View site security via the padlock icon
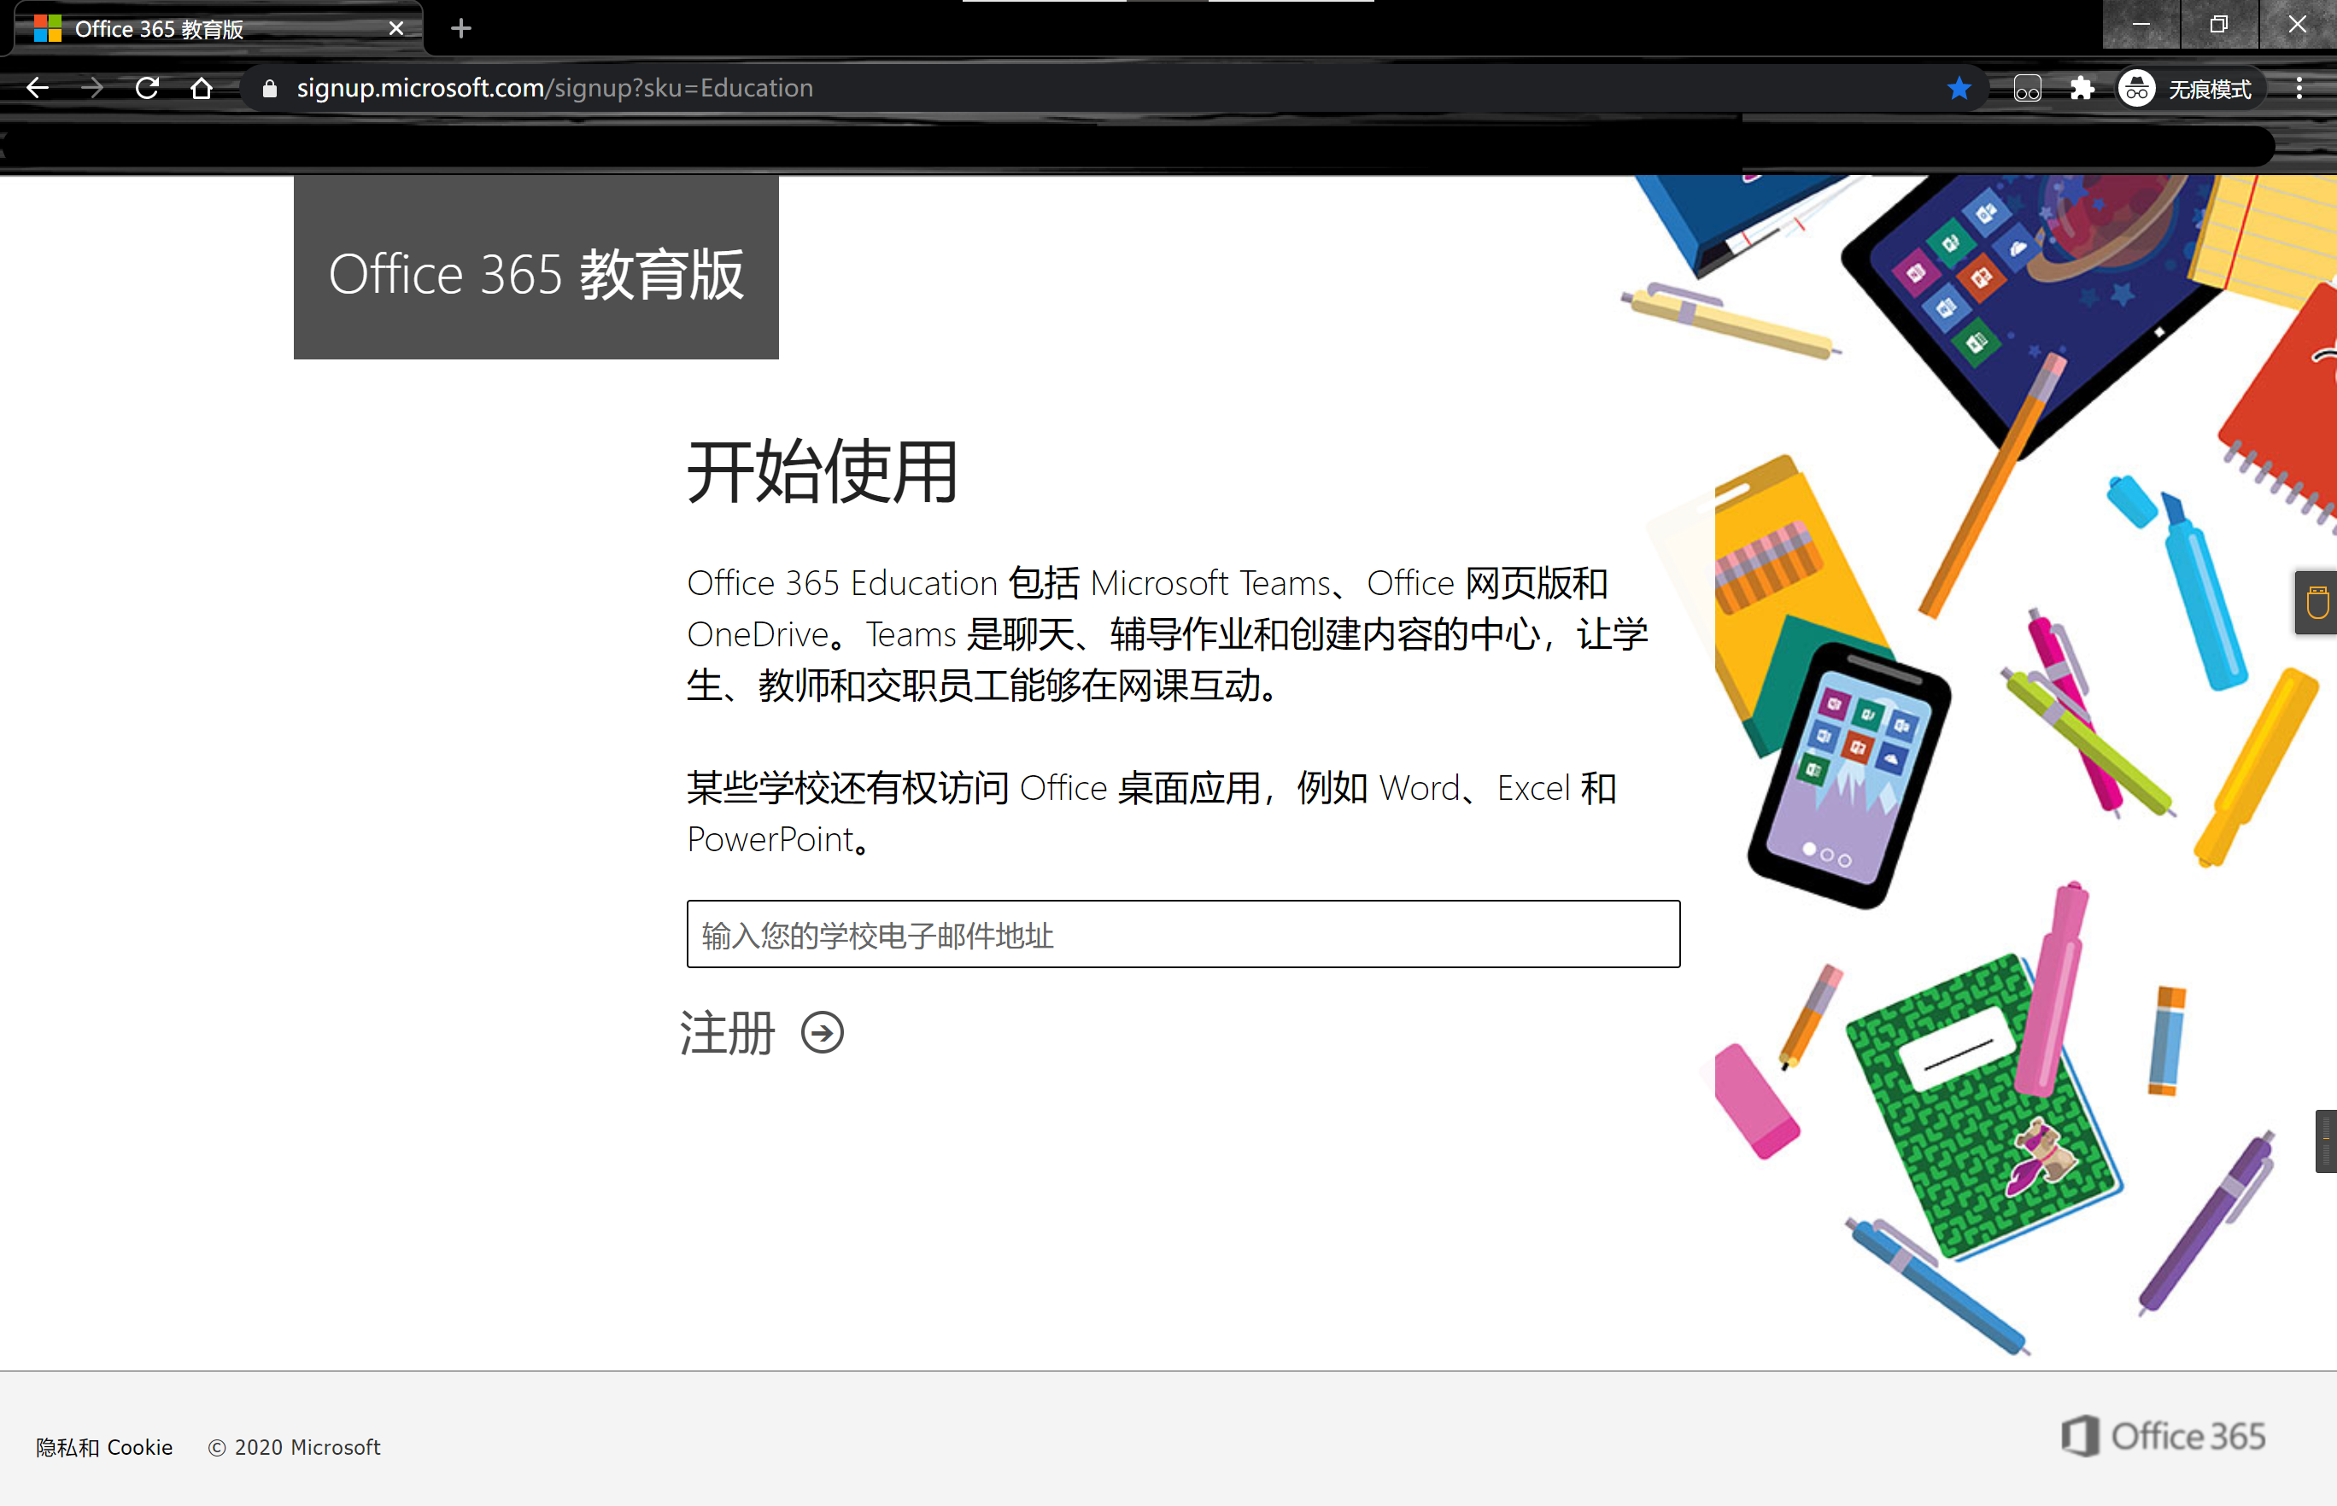Image resolution: width=2337 pixels, height=1506 pixels. pos(270,88)
